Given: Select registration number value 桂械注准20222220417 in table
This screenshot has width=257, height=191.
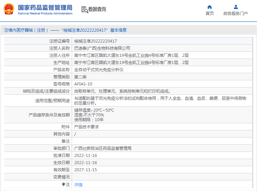Looking at the screenshot, I should click(x=96, y=41).
